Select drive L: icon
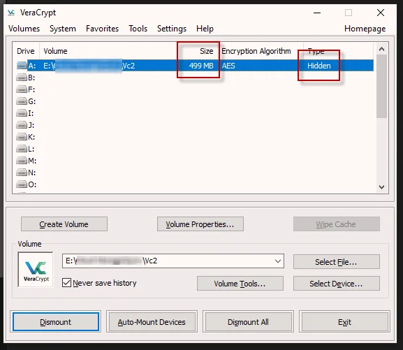The image size is (403, 350). click(x=22, y=148)
